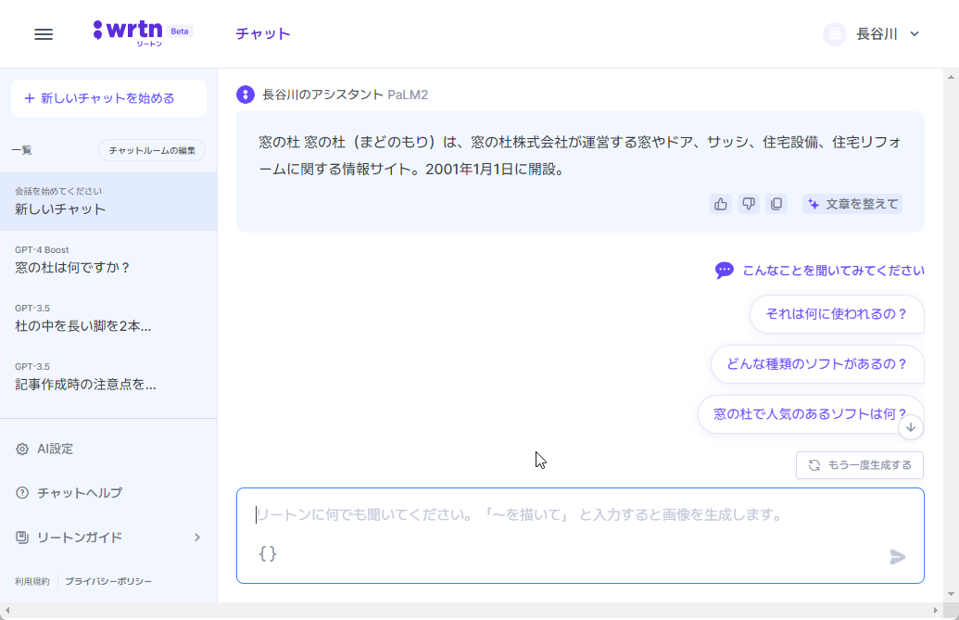Click the thumbs down icon on the response
The image size is (959, 620).
[x=749, y=203]
